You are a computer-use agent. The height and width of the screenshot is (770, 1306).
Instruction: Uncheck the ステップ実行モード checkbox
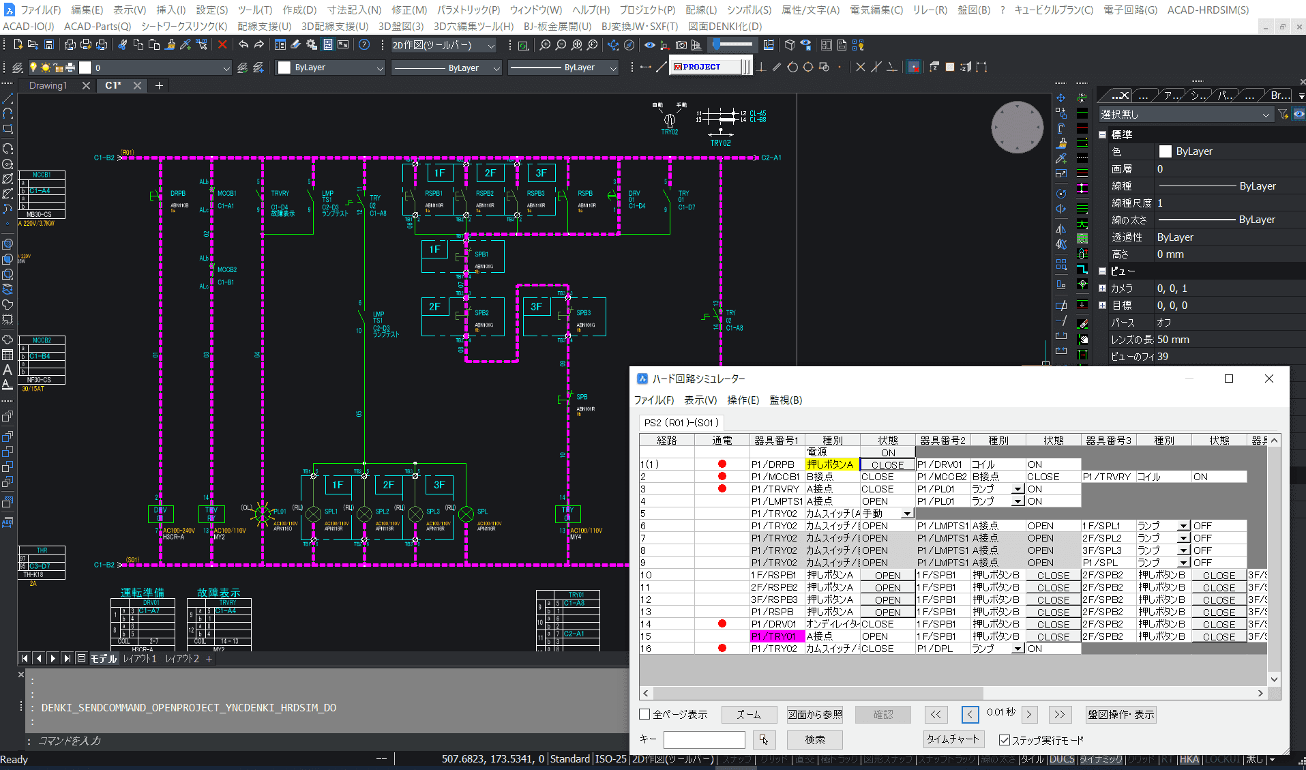(x=1004, y=740)
